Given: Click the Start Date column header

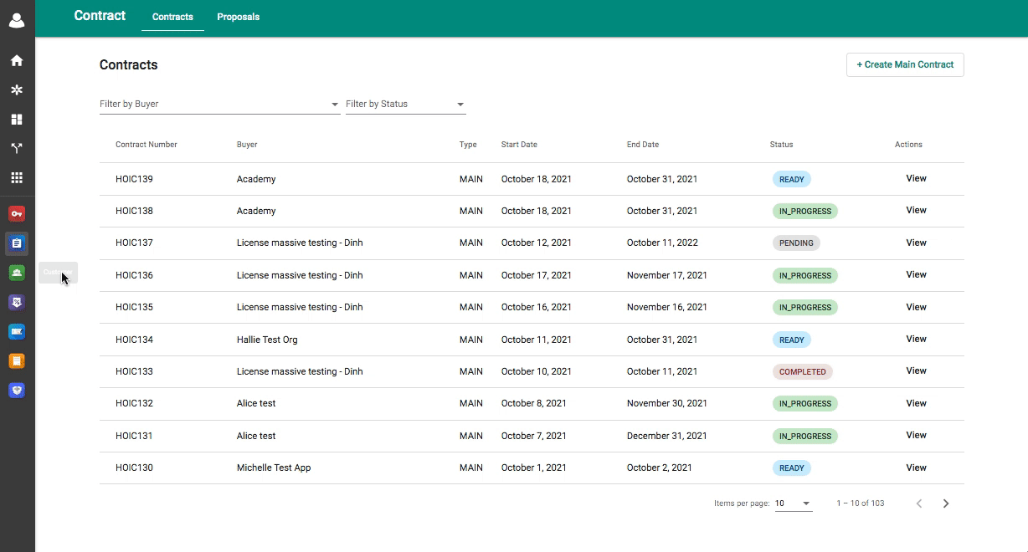Looking at the screenshot, I should (519, 145).
